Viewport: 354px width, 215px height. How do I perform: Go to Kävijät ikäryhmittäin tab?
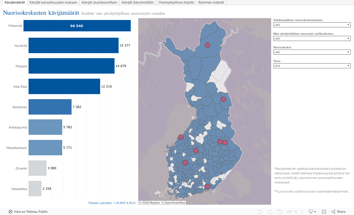pos(138,2)
